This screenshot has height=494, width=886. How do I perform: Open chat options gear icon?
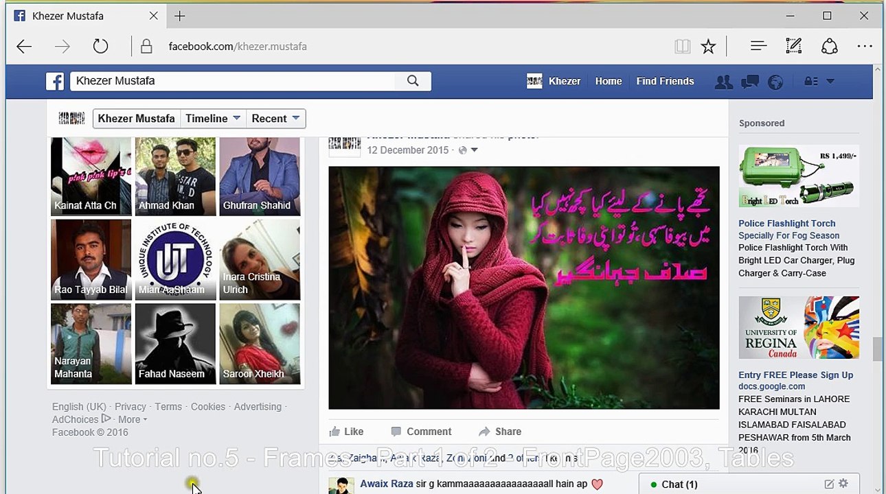click(x=843, y=484)
